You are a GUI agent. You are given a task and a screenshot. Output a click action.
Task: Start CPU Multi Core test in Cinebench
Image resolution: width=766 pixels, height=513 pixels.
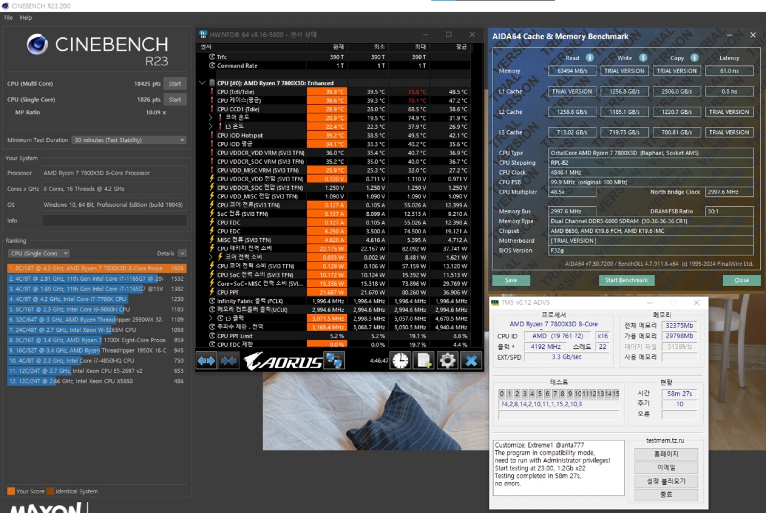tap(175, 83)
